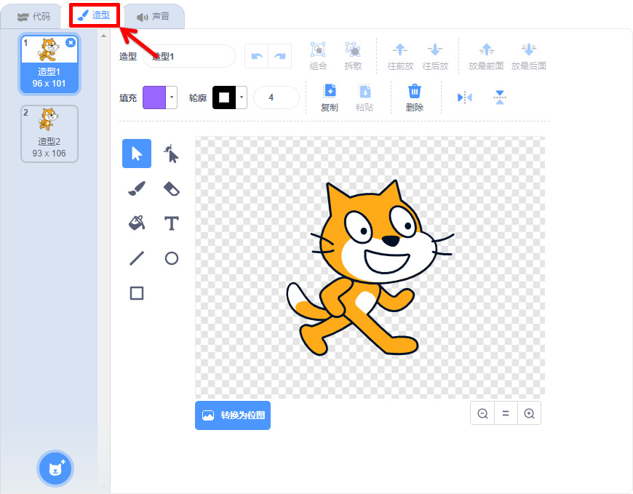This screenshot has width=633, height=494.
Task: Click the purple fill color swatch
Action: coord(154,97)
